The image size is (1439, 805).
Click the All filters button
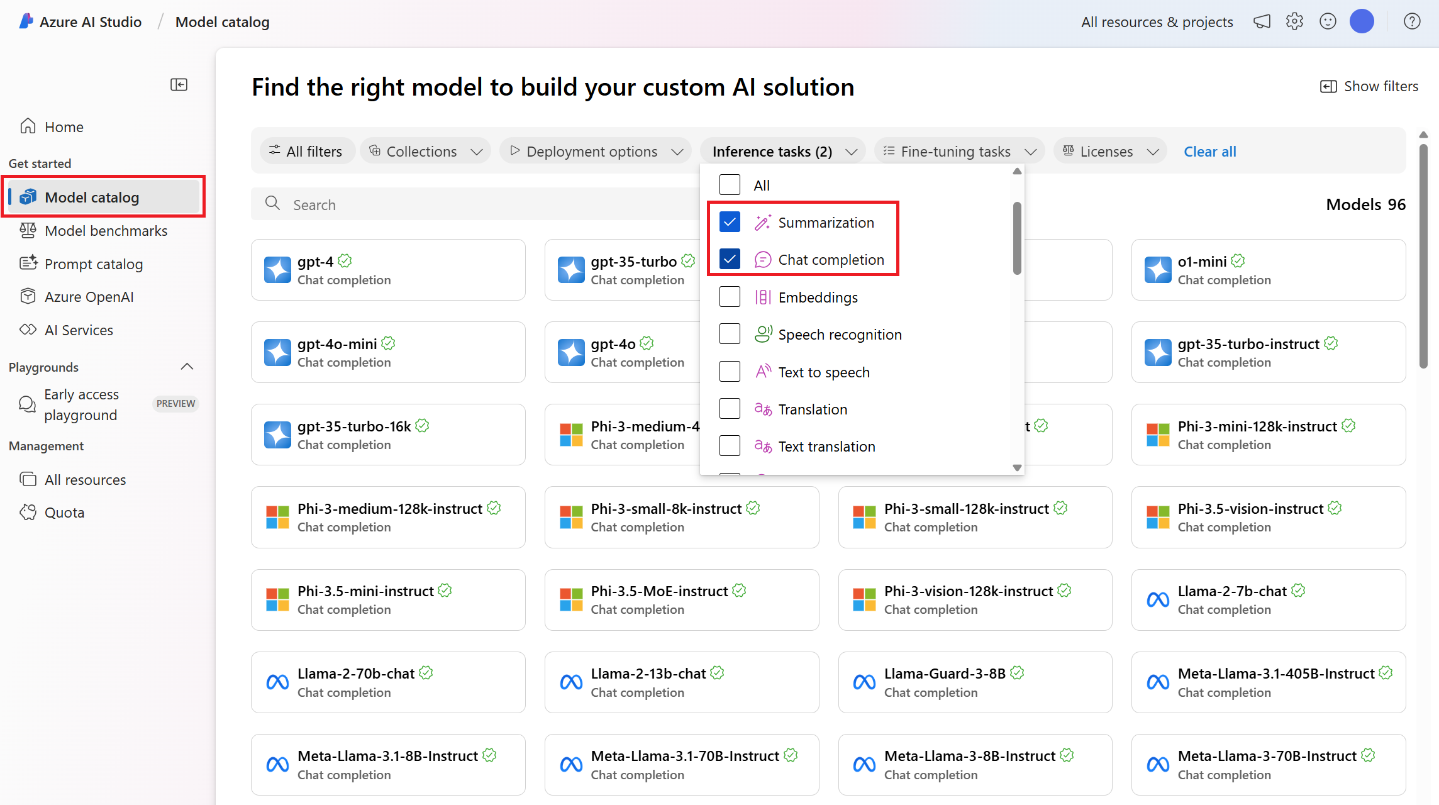pyautogui.click(x=307, y=151)
